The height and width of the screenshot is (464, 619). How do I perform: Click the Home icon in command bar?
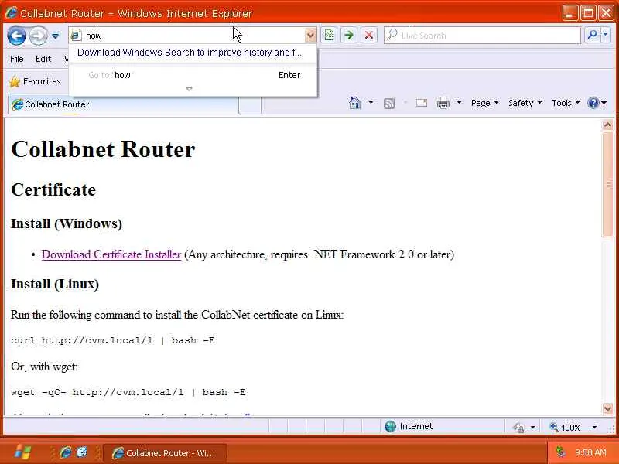point(355,103)
